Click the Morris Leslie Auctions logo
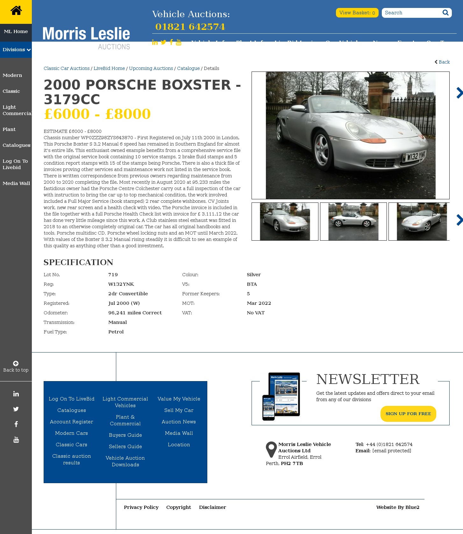The image size is (463, 534). [86, 38]
